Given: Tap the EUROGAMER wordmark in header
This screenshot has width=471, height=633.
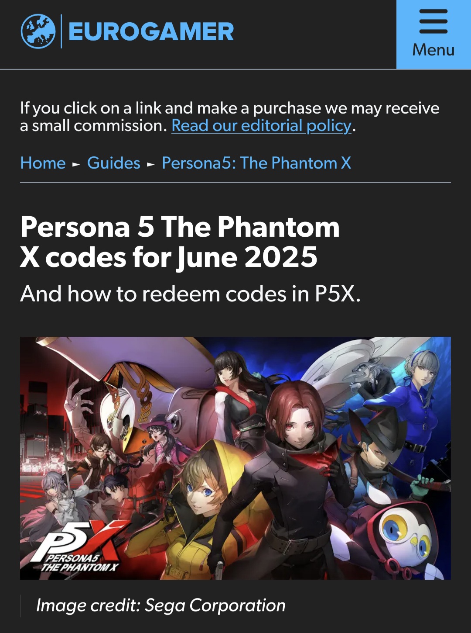Looking at the screenshot, I should 151,32.
